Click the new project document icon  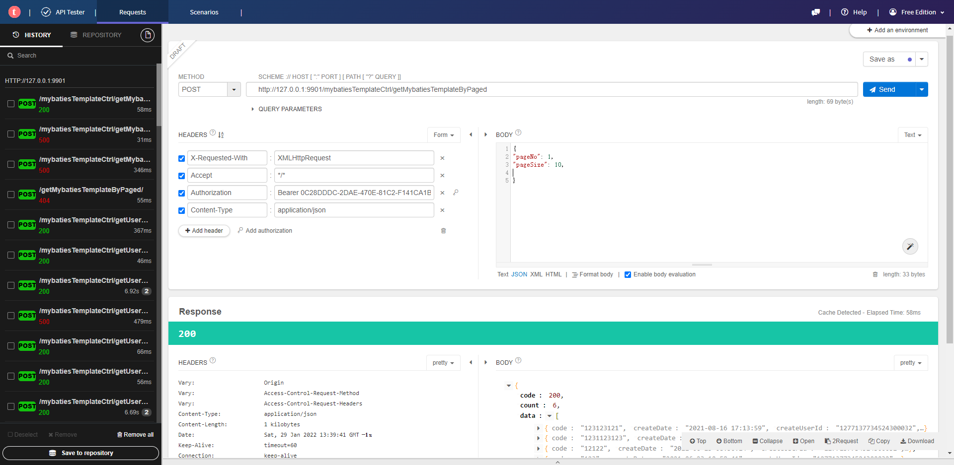[148, 35]
